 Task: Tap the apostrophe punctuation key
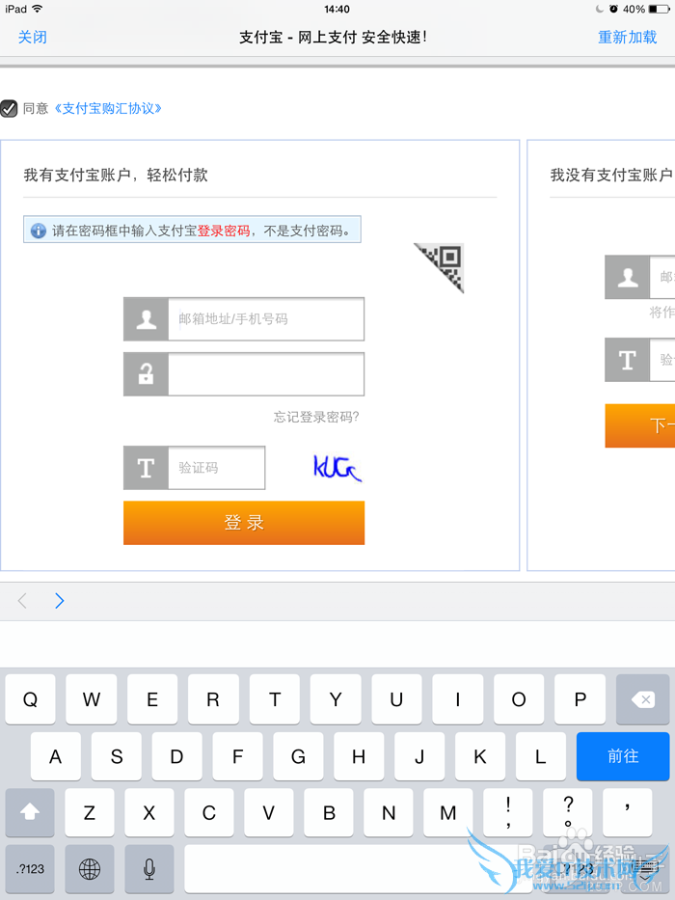(628, 812)
